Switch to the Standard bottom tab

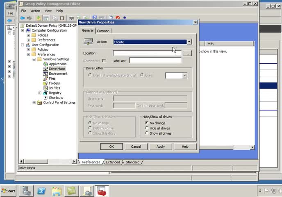(x=132, y=162)
